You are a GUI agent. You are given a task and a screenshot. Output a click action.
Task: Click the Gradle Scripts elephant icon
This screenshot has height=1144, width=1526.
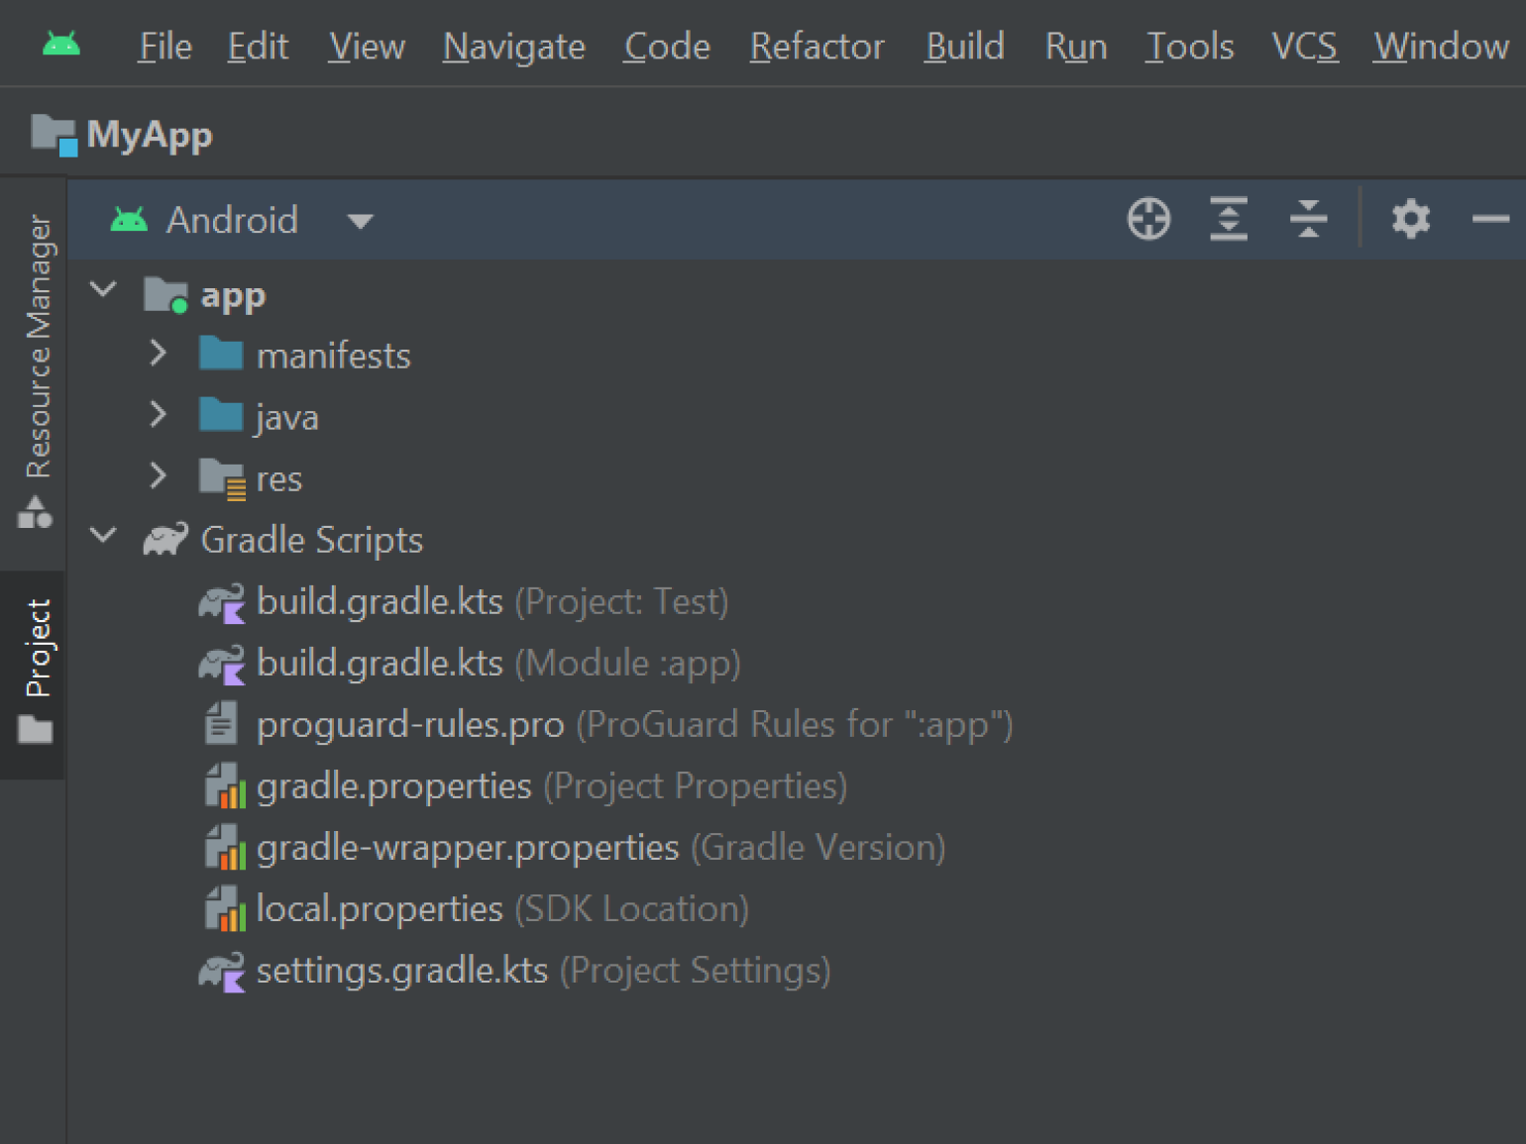point(165,540)
